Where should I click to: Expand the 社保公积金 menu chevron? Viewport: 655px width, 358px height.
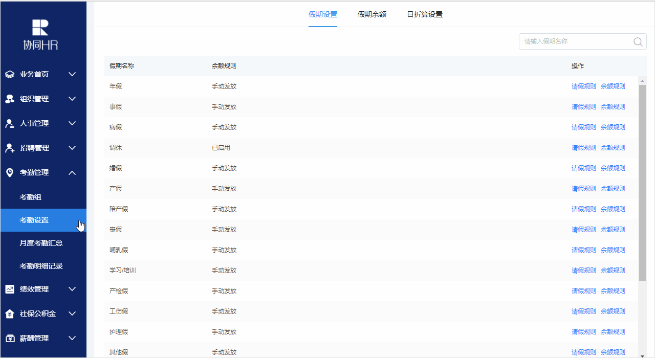coord(72,314)
